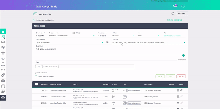The image size is (220, 109).
Task: Open the ID card sidebar icon
Action: coord(3,42)
